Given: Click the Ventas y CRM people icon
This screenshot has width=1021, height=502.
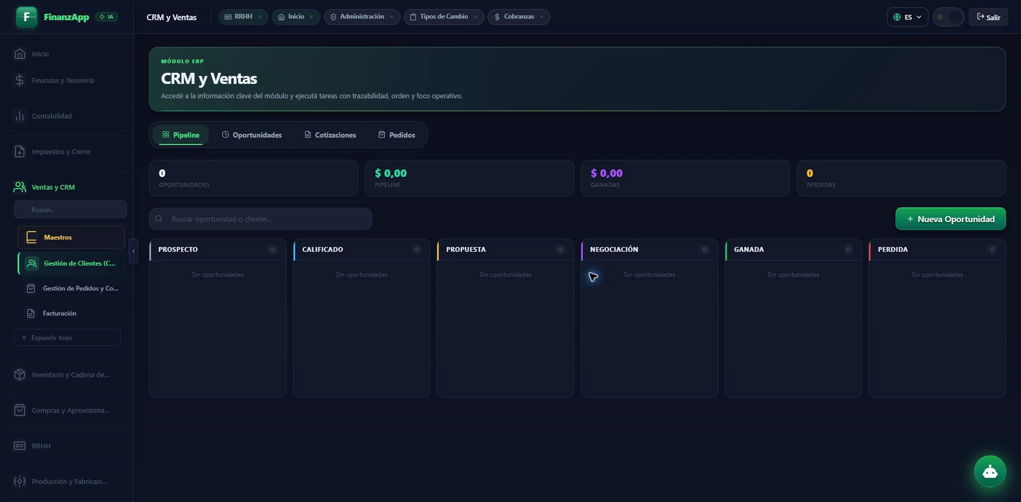Looking at the screenshot, I should pos(20,187).
